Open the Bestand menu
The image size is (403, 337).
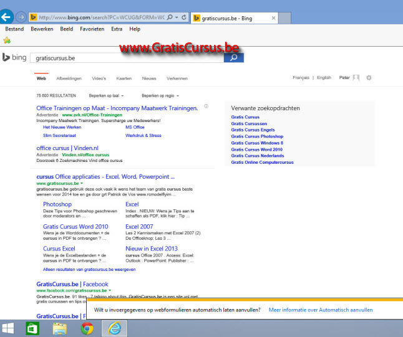click(x=14, y=29)
